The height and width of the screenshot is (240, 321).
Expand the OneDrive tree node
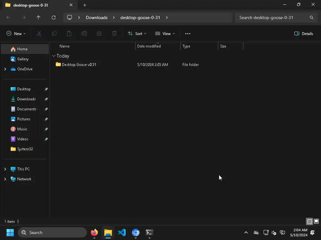pyautogui.click(x=5, y=69)
